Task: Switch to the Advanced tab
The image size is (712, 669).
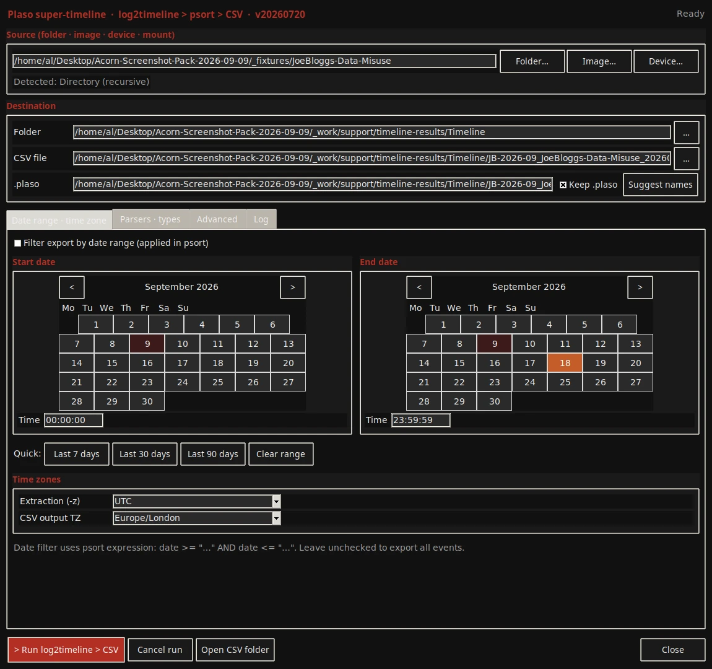Action: click(x=217, y=219)
